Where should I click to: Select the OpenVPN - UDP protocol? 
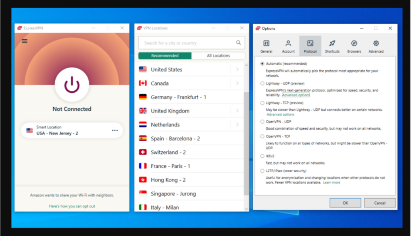(x=262, y=122)
